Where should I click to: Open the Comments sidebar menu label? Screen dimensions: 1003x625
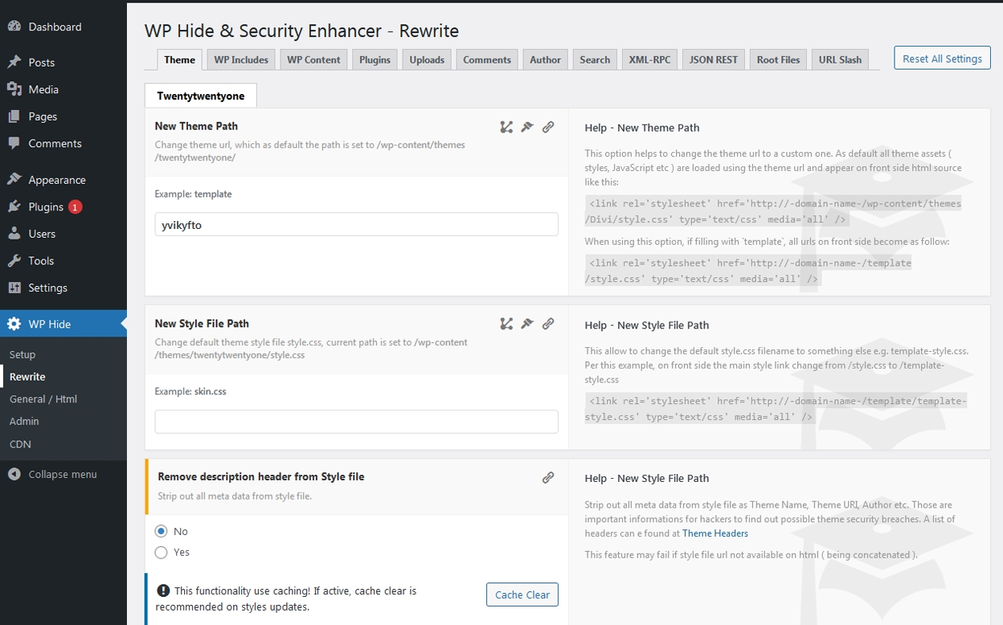pos(55,143)
